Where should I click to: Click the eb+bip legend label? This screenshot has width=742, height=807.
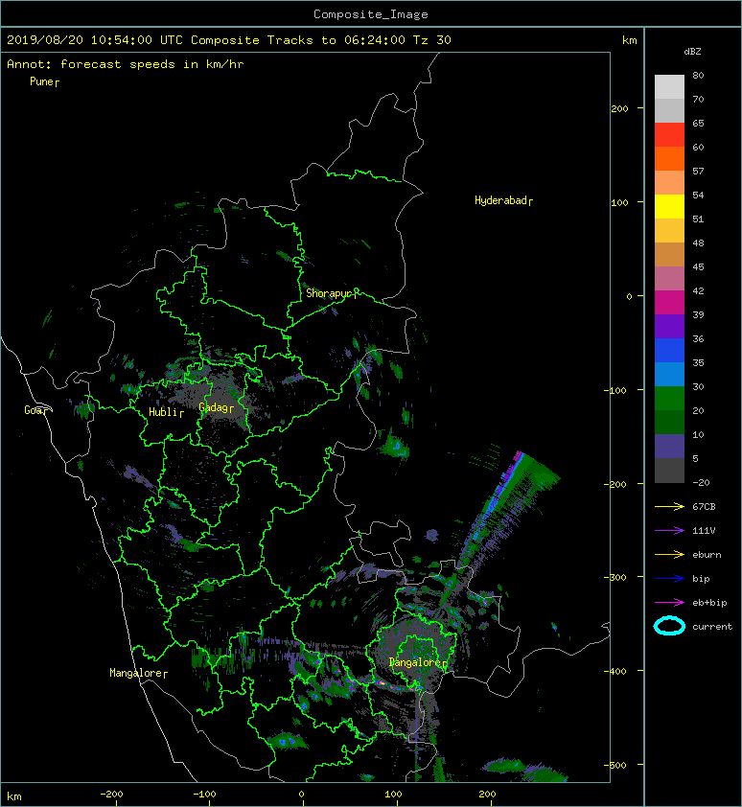pos(709,603)
